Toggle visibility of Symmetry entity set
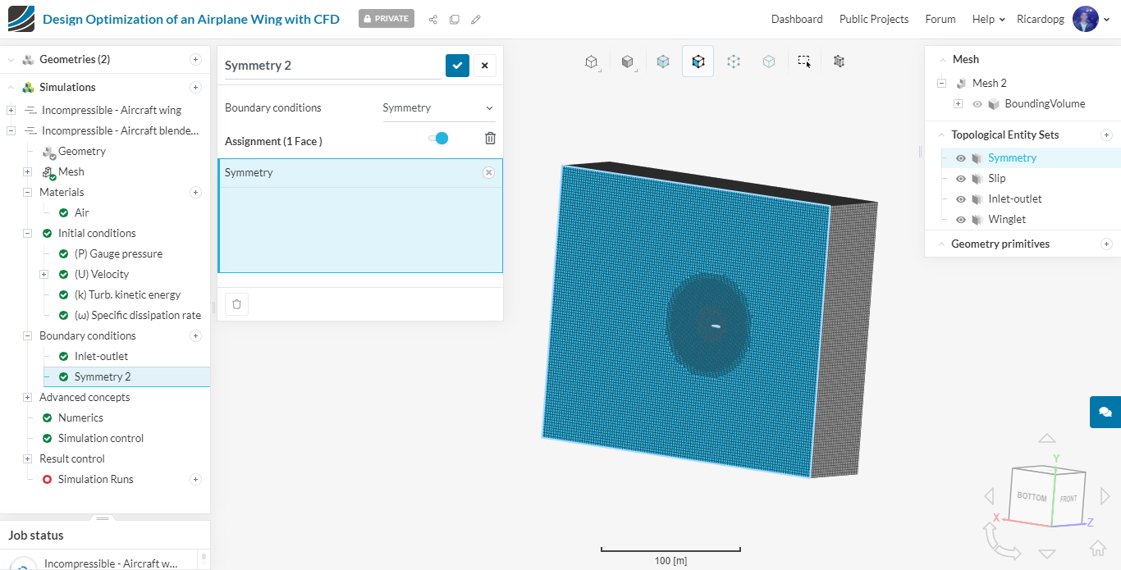 (961, 158)
